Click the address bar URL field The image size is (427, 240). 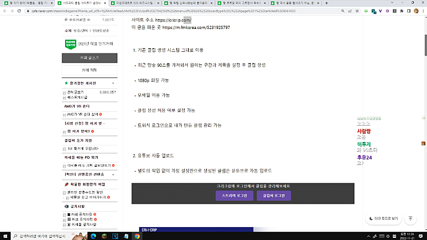[183, 11]
